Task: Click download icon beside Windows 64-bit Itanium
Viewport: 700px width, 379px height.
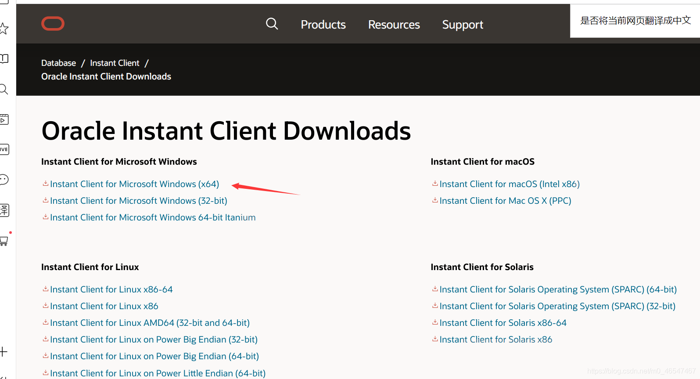Action: click(x=45, y=217)
